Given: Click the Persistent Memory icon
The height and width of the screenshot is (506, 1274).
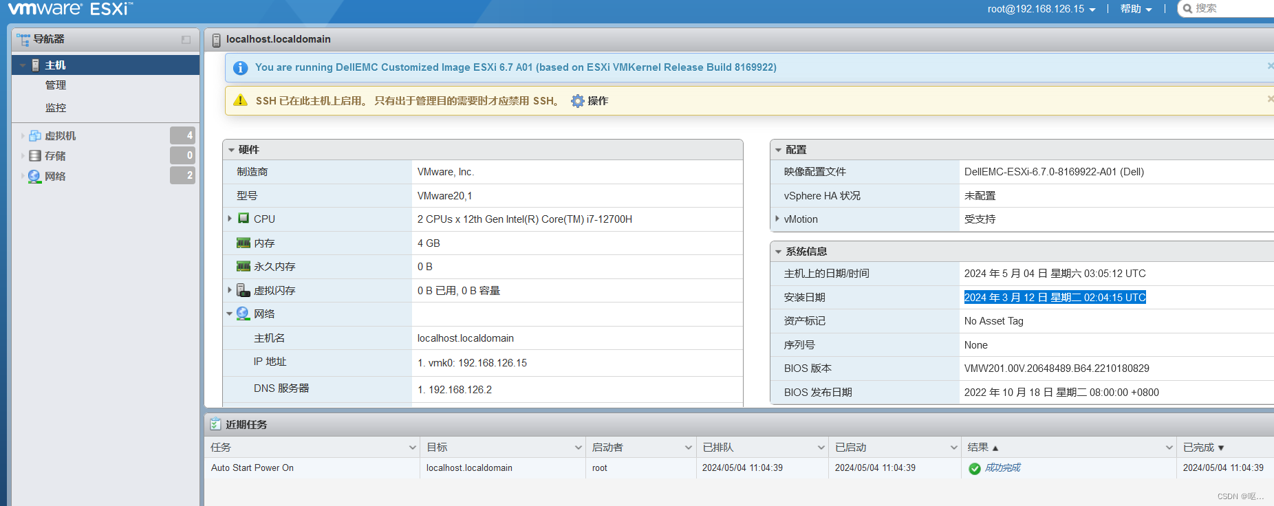Looking at the screenshot, I should (244, 266).
